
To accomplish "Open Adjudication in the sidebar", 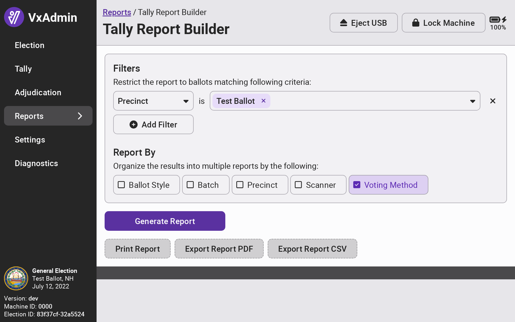I will click(x=38, y=92).
